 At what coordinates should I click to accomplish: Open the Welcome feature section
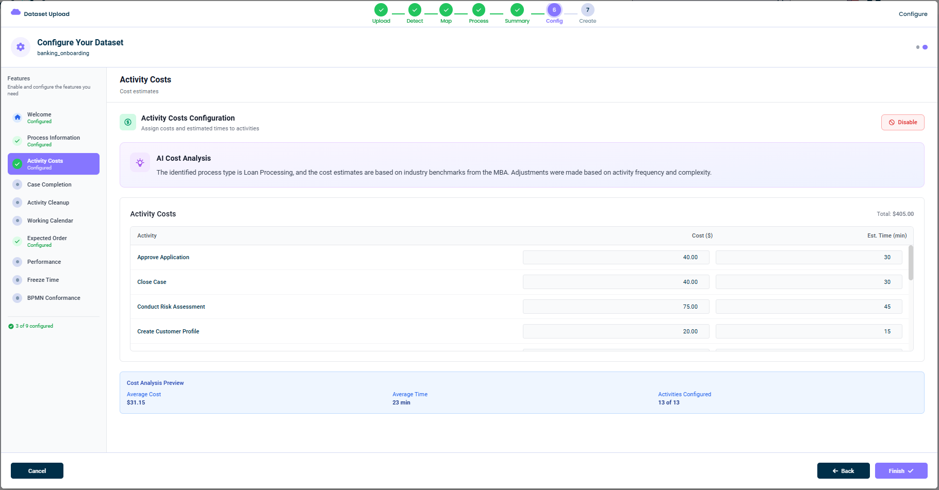pyautogui.click(x=54, y=117)
